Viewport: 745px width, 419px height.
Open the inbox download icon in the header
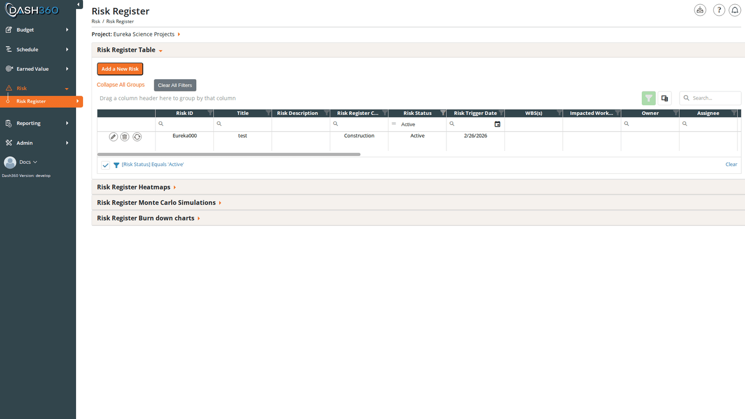[x=700, y=10]
